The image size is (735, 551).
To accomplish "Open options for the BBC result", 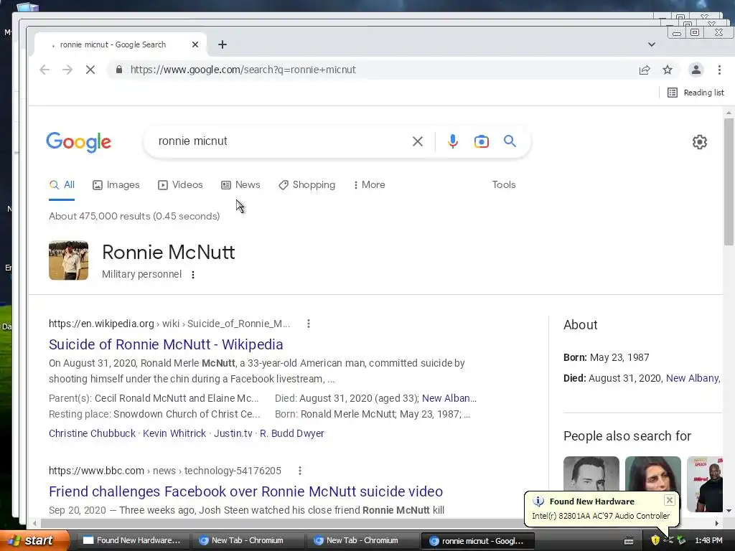I will point(300,471).
